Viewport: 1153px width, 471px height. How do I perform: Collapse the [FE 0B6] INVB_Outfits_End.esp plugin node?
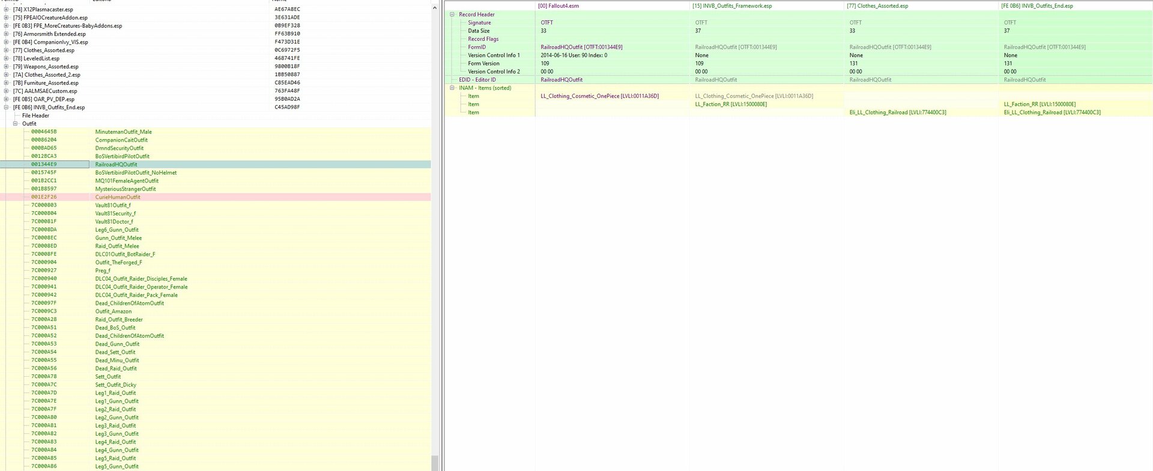tap(6, 107)
